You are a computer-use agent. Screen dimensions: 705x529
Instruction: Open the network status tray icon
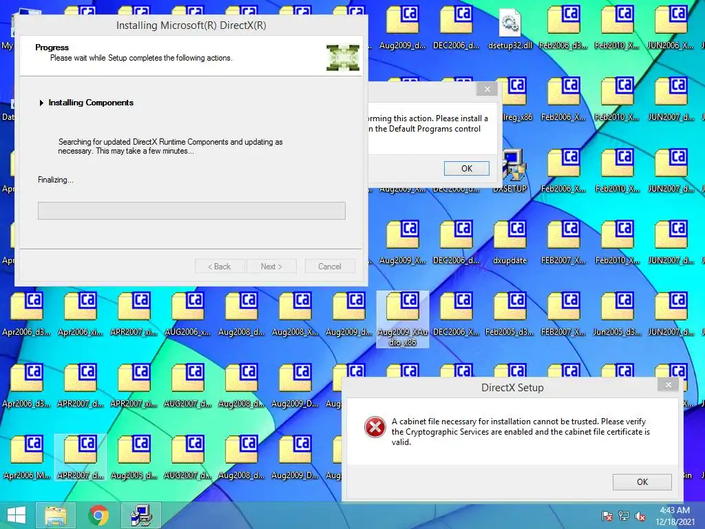(x=624, y=516)
